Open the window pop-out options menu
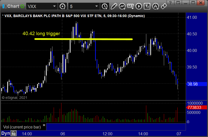 pos(178,3)
